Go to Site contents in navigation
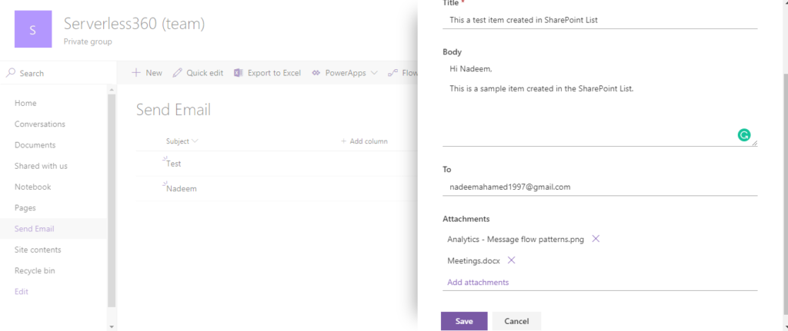Image resolution: width=788 pixels, height=331 pixels. pyautogui.click(x=38, y=250)
